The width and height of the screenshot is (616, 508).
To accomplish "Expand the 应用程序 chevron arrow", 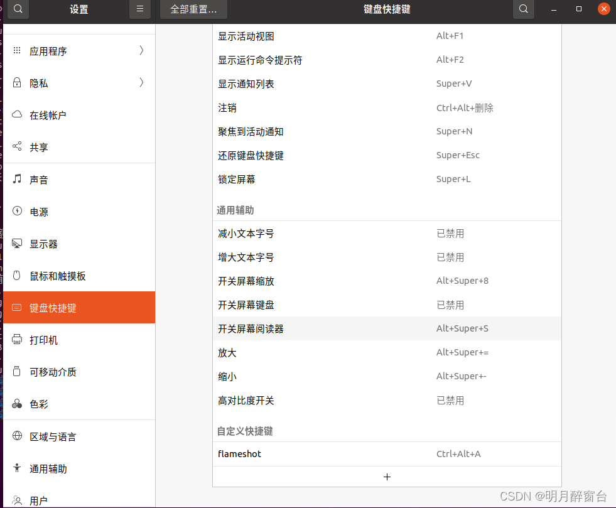I will (x=141, y=50).
